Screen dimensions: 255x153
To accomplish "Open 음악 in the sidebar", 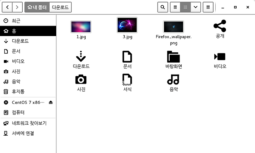I will pyautogui.click(x=28, y=82).
